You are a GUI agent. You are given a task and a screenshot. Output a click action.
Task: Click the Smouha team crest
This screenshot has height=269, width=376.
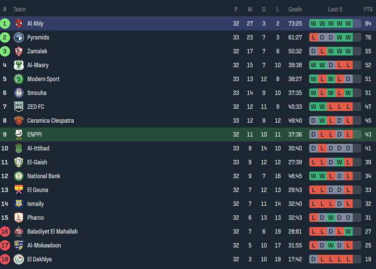click(19, 93)
